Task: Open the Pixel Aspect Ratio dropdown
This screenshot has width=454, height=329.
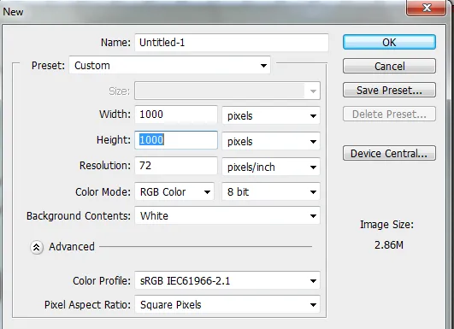Action: [227, 304]
